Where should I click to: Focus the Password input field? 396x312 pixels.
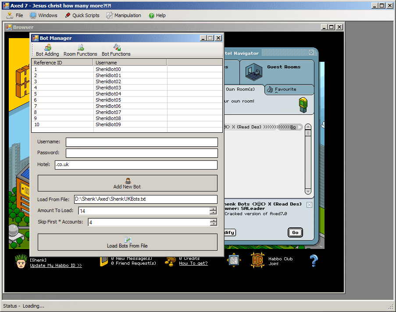click(x=142, y=153)
